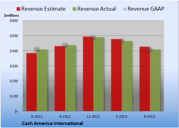The height and width of the screenshot is (128, 179).
Task: Select the green actual bar for 6-2013
Action: tap(155, 80)
